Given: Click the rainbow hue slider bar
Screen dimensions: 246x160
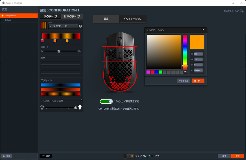Looking at the screenshot, I should tap(185, 52).
